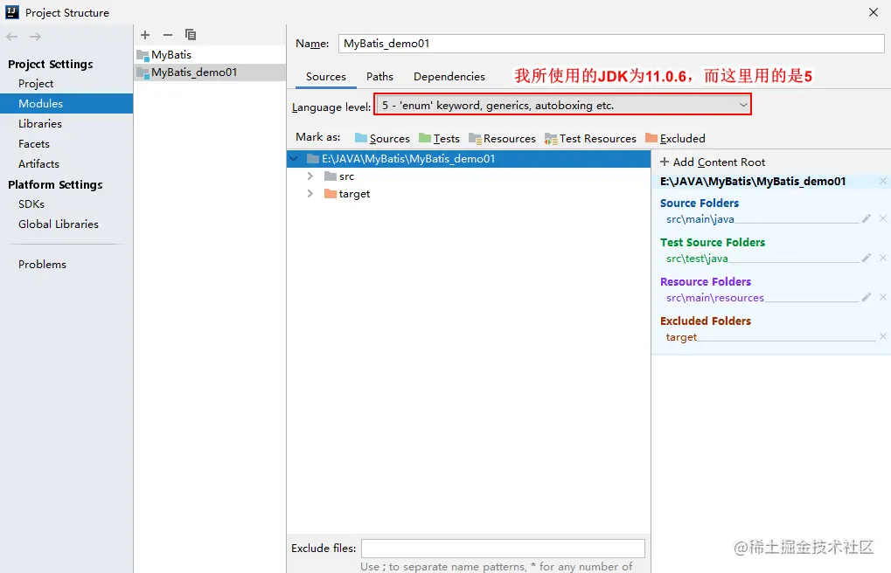Click the src\test\java folder entry
This screenshot has height=573, width=891.
point(697,259)
